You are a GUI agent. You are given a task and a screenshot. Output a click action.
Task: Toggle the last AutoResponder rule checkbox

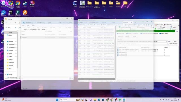click(x=118, y=56)
